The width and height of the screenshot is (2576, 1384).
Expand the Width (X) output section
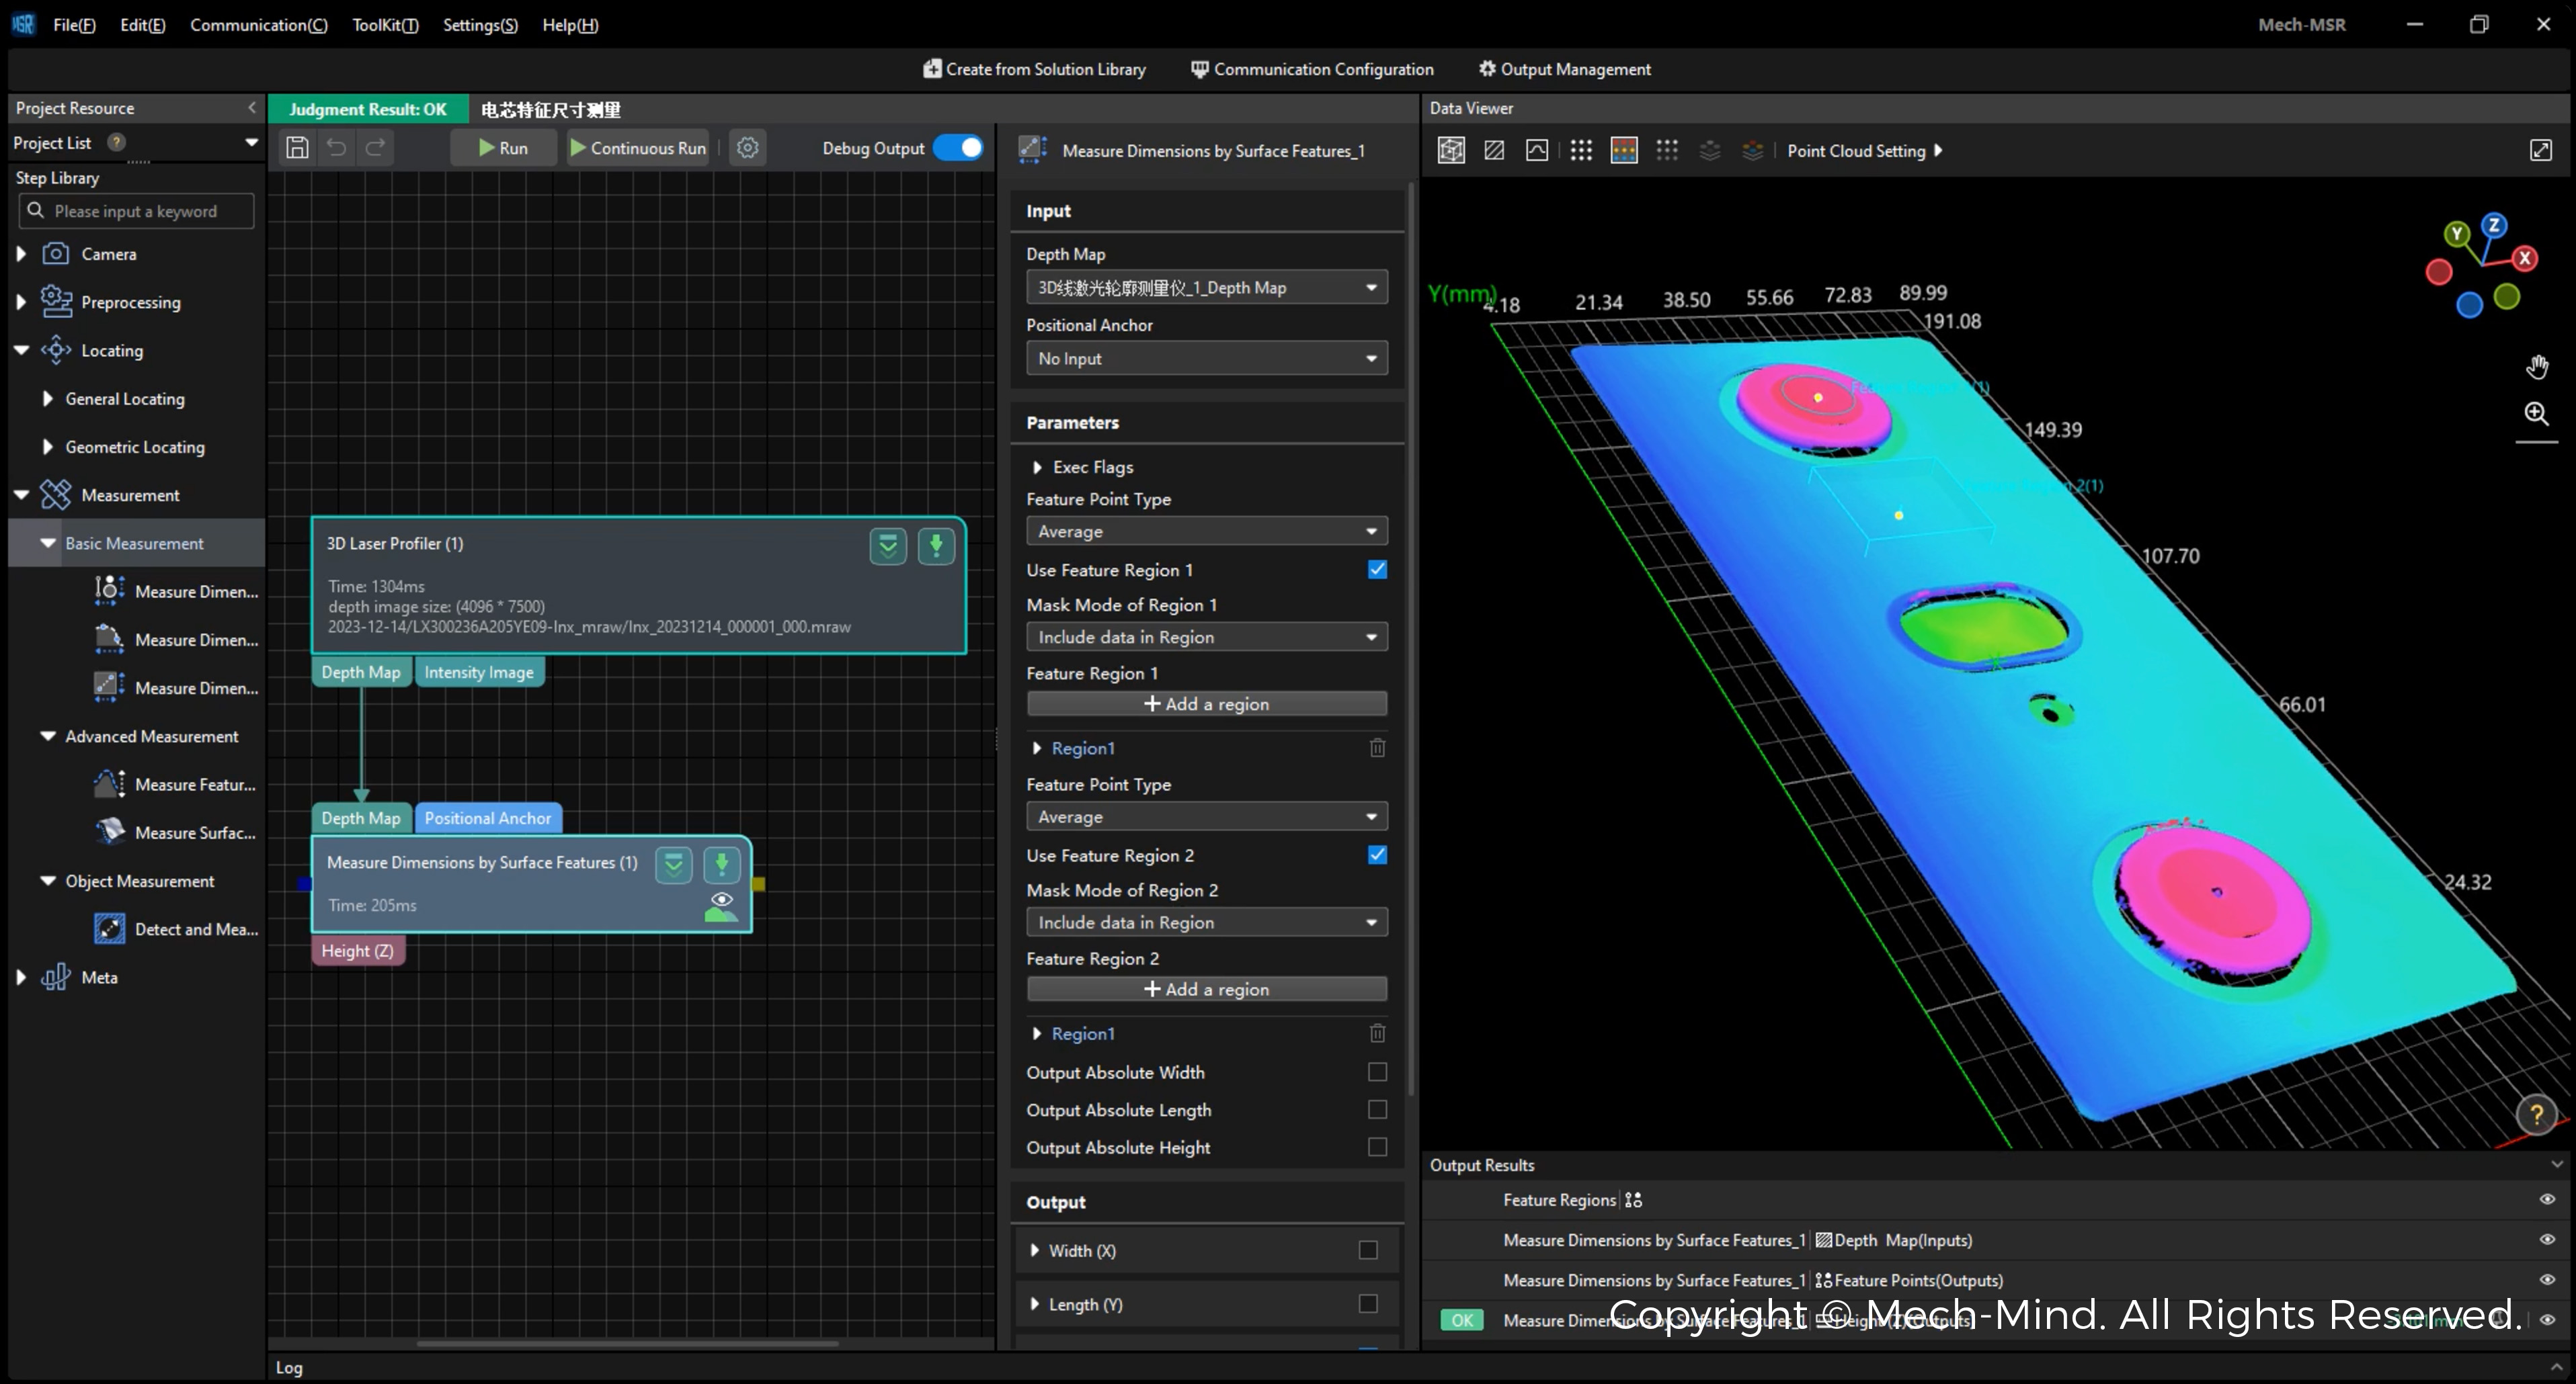pos(1038,1250)
